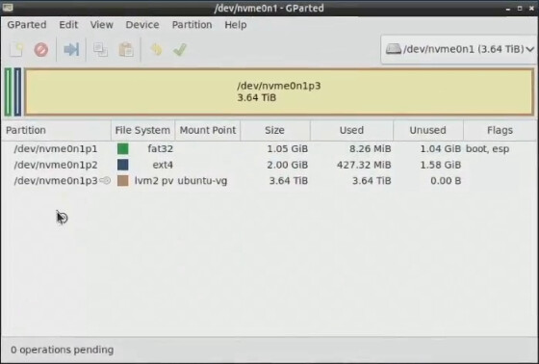The width and height of the screenshot is (539, 364).
Task: Click the Paste partition toolbar icon
Action: pyautogui.click(x=126, y=50)
